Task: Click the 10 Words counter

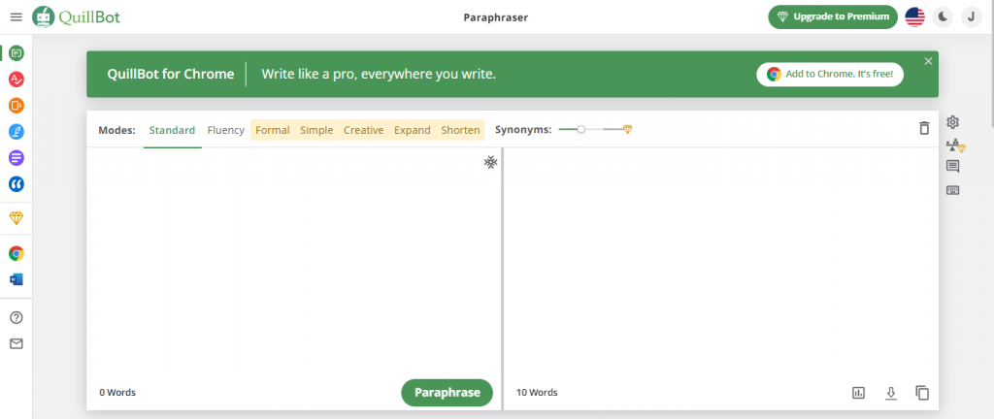Action: 537,393
